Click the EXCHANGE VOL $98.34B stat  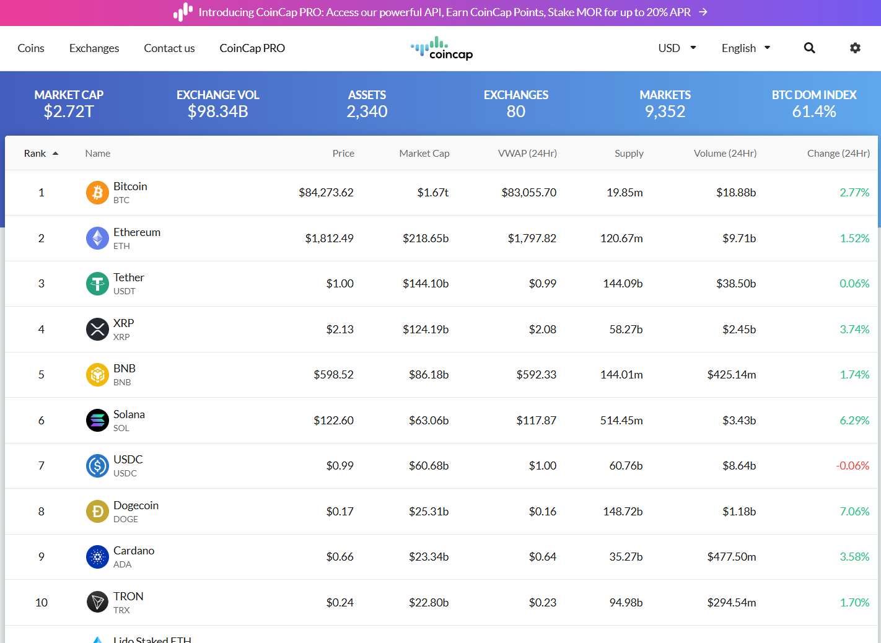218,103
